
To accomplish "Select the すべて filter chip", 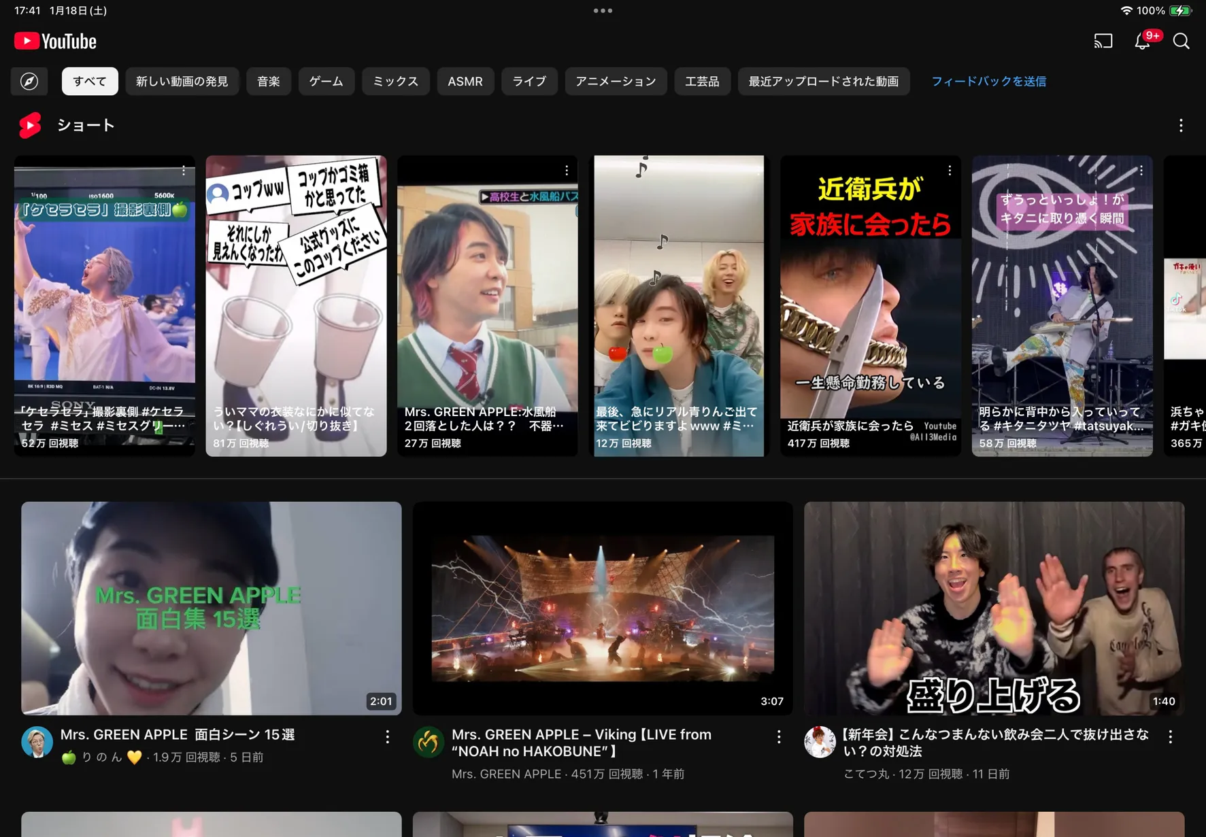I will [90, 82].
